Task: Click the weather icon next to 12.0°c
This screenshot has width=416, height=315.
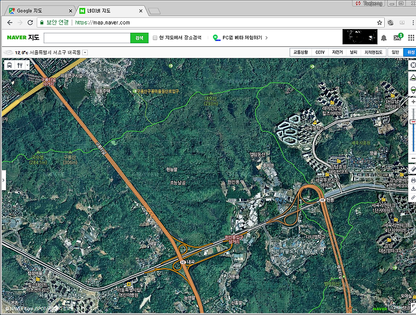Action: 8,52
